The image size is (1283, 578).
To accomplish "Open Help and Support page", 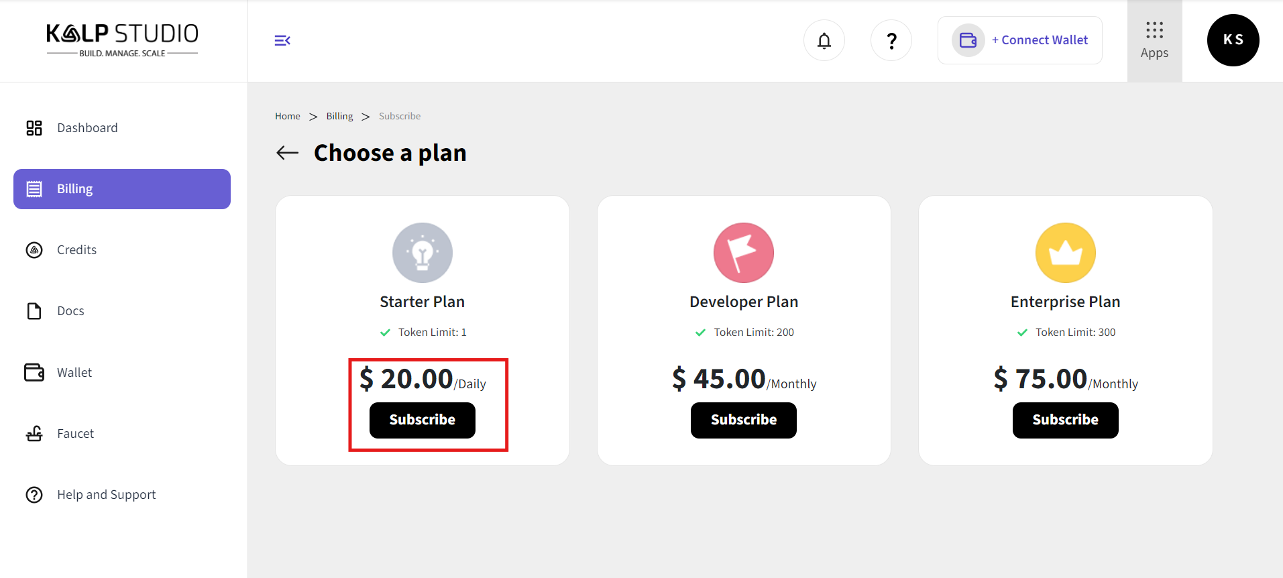I will click(x=106, y=495).
